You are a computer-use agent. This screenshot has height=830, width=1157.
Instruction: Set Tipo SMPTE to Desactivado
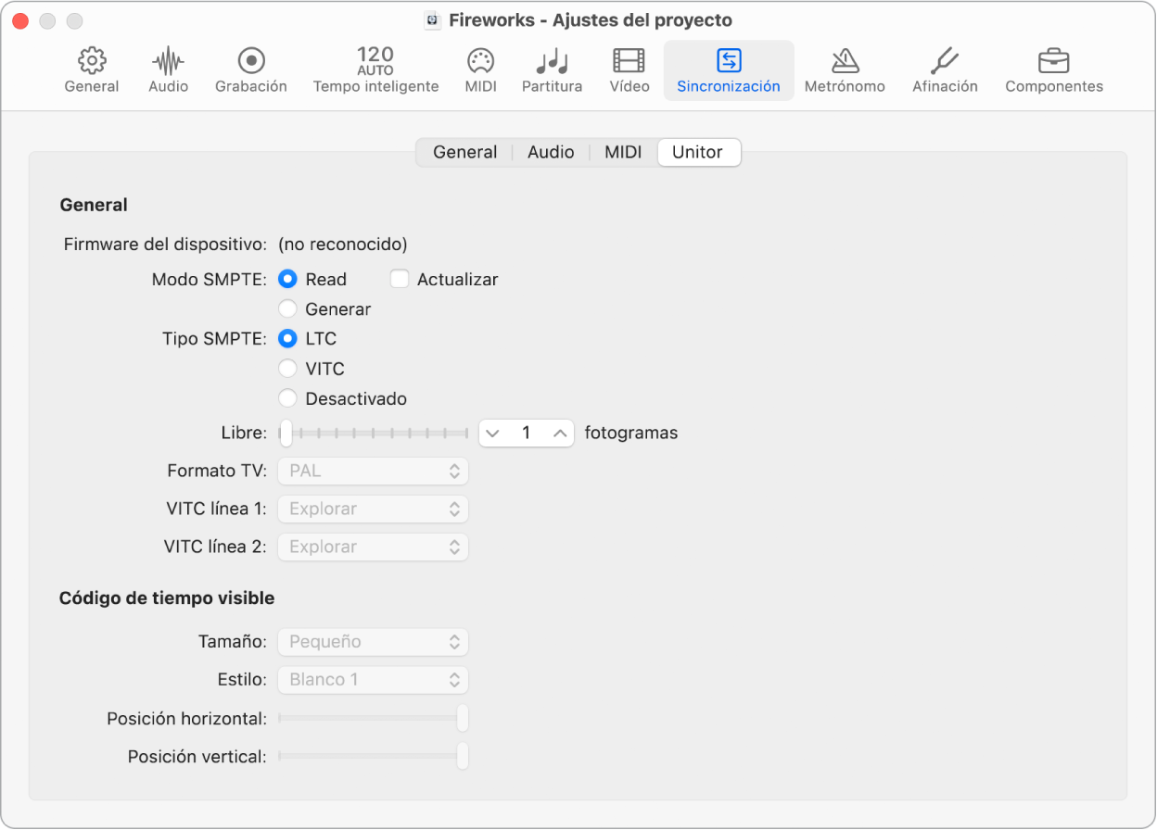coord(288,399)
